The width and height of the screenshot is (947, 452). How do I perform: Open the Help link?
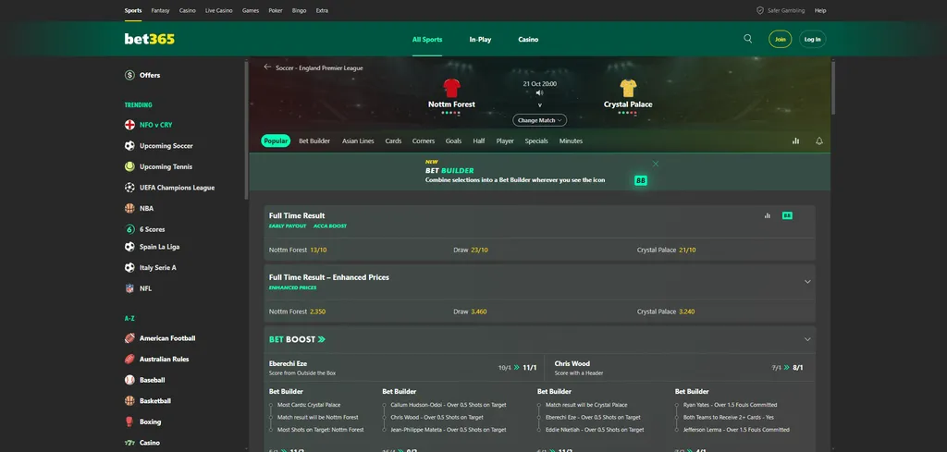coord(820,10)
